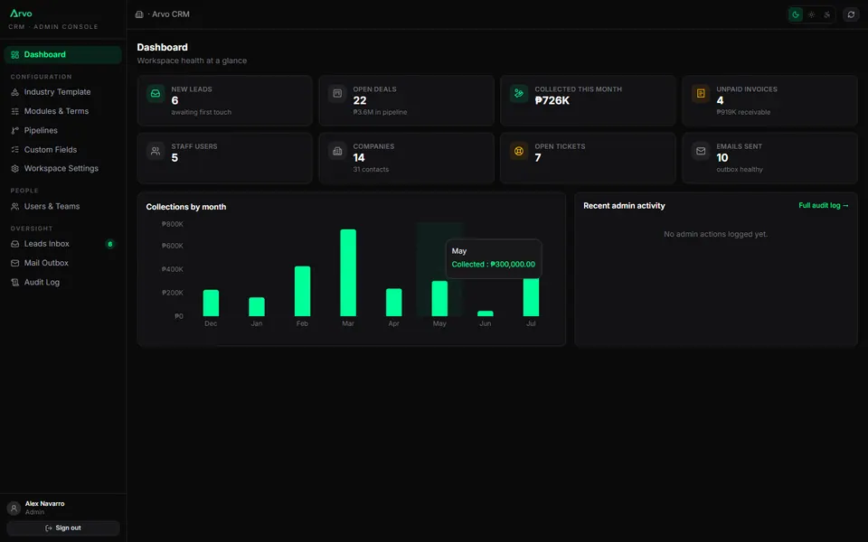Image resolution: width=868 pixels, height=542 pixels.
Task: Click the '31 contacts' text
Action: pyautogui.click(x=371, y=170)
